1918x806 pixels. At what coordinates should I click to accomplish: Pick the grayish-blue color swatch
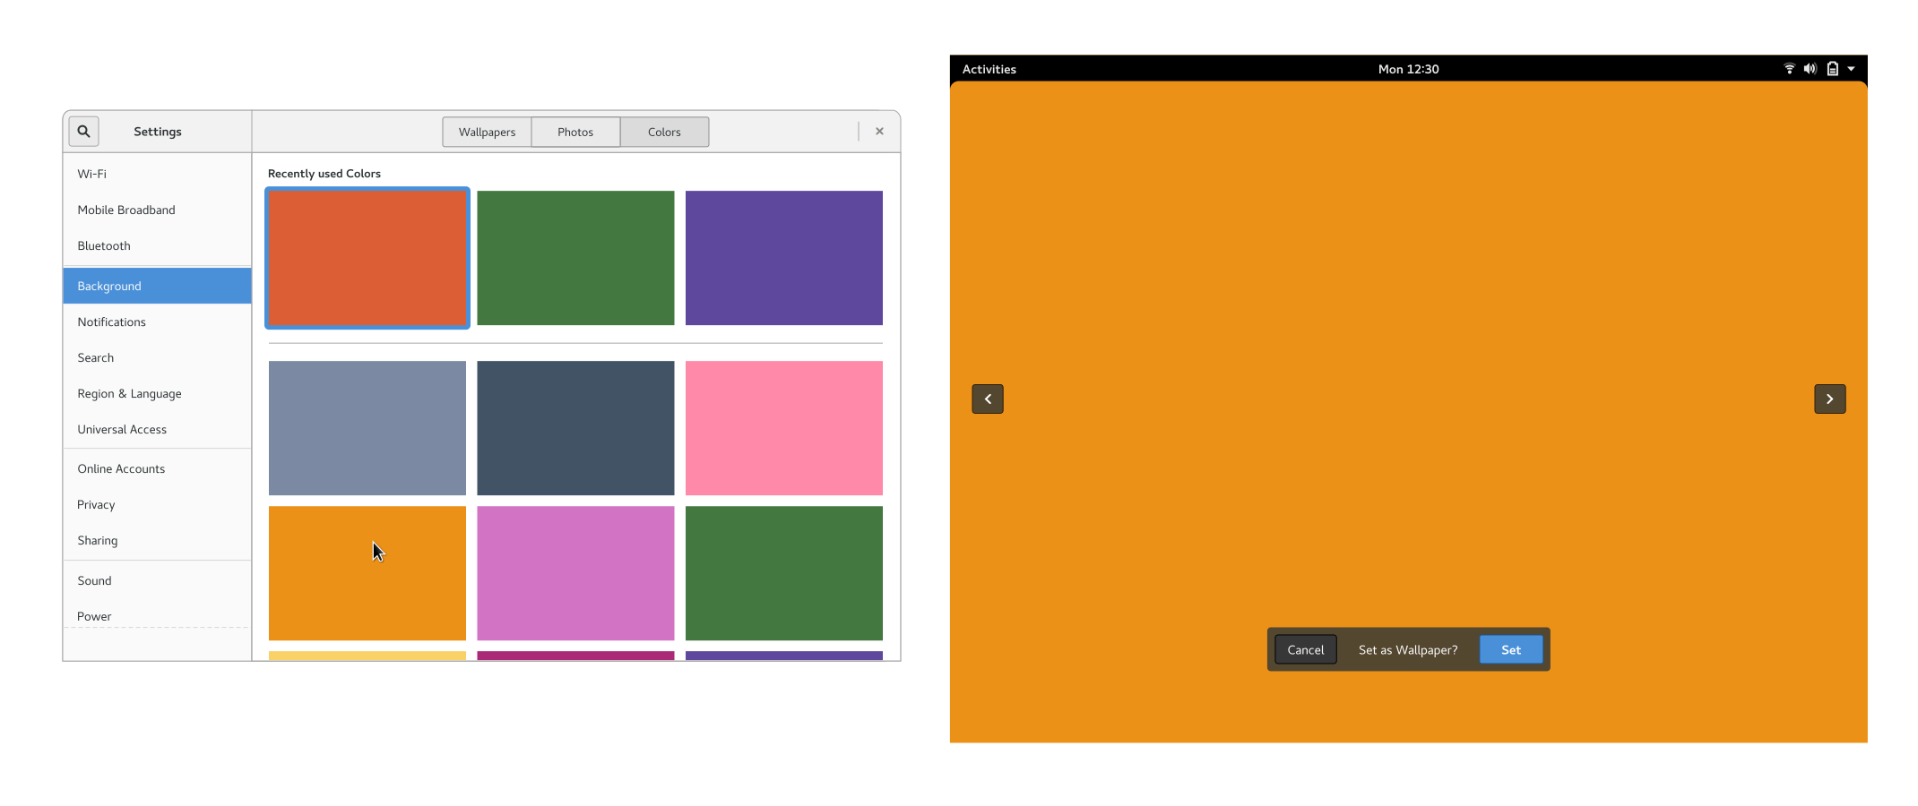(367, 428)
